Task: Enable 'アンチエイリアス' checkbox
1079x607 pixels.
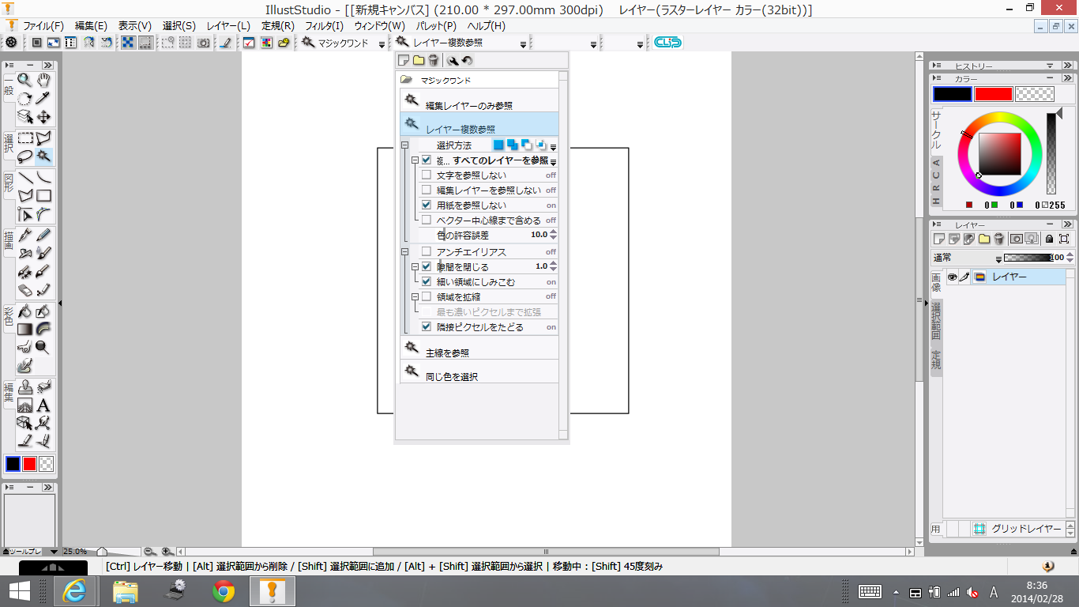Action: click(x=427, y=251)
